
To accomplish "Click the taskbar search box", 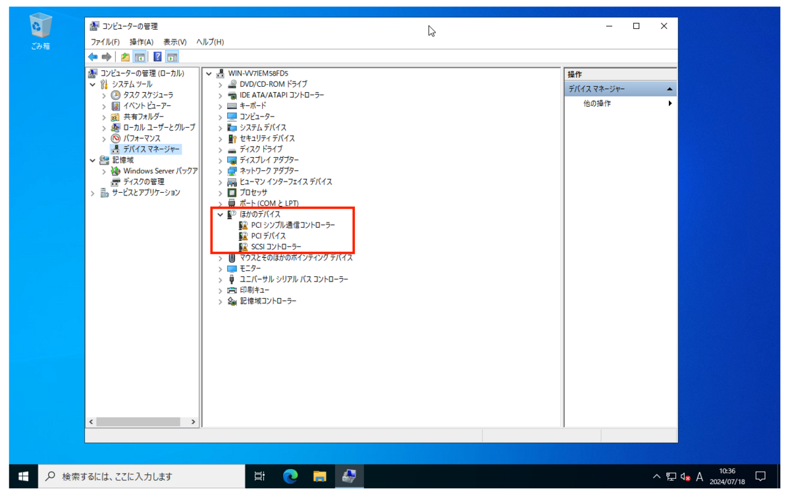I will pyautogui.click(x=142, y=476).
